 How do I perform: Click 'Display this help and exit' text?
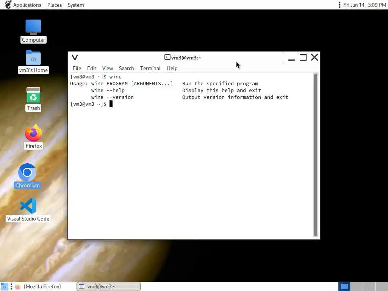[x=221, y=90]
